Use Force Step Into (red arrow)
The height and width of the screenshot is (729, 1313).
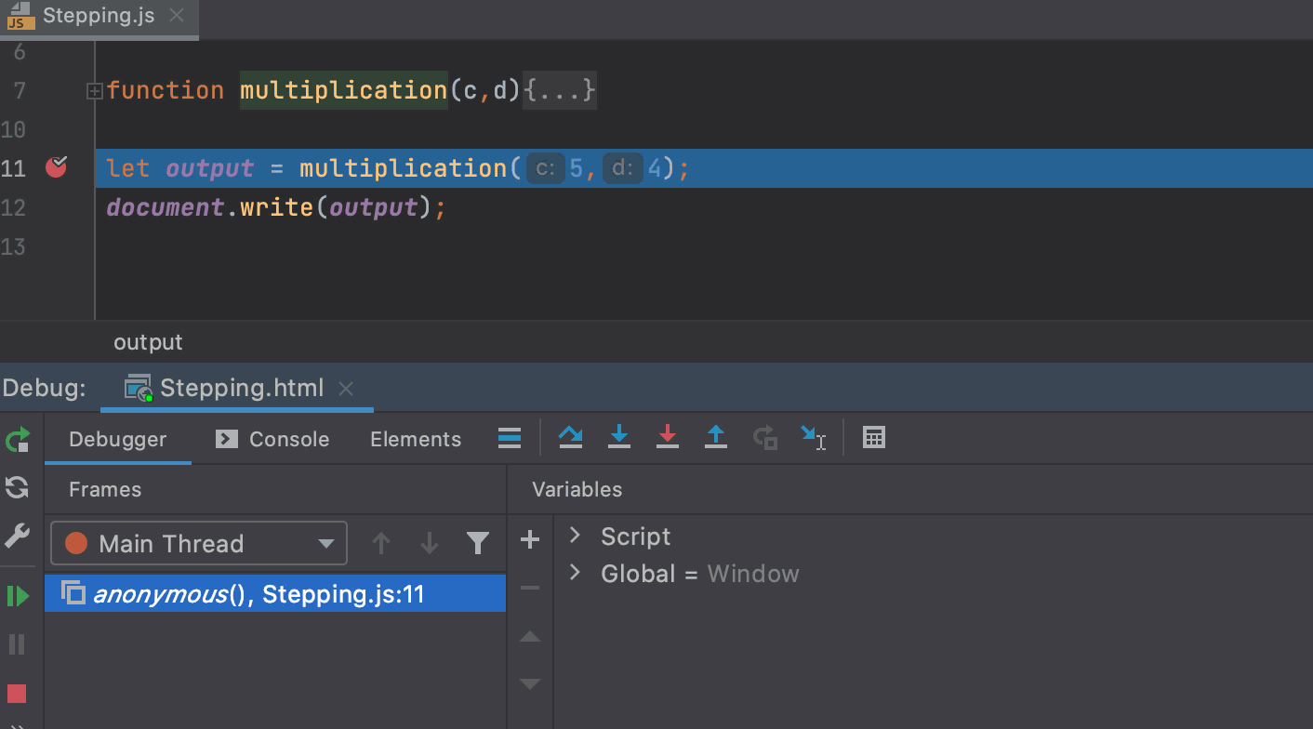point(668,437)
